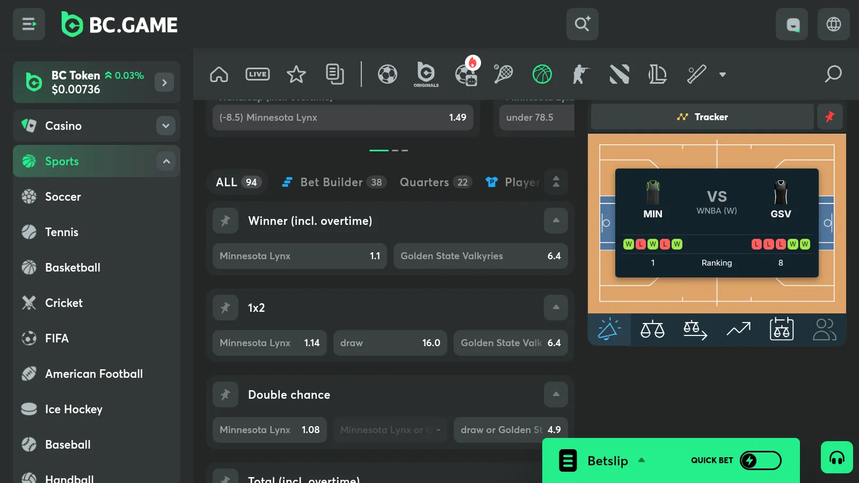This screenshot has height=483, width=859.
Task: Collapse the Sports sidebar section
Action: pyautogui.click(x=166, y=161)
